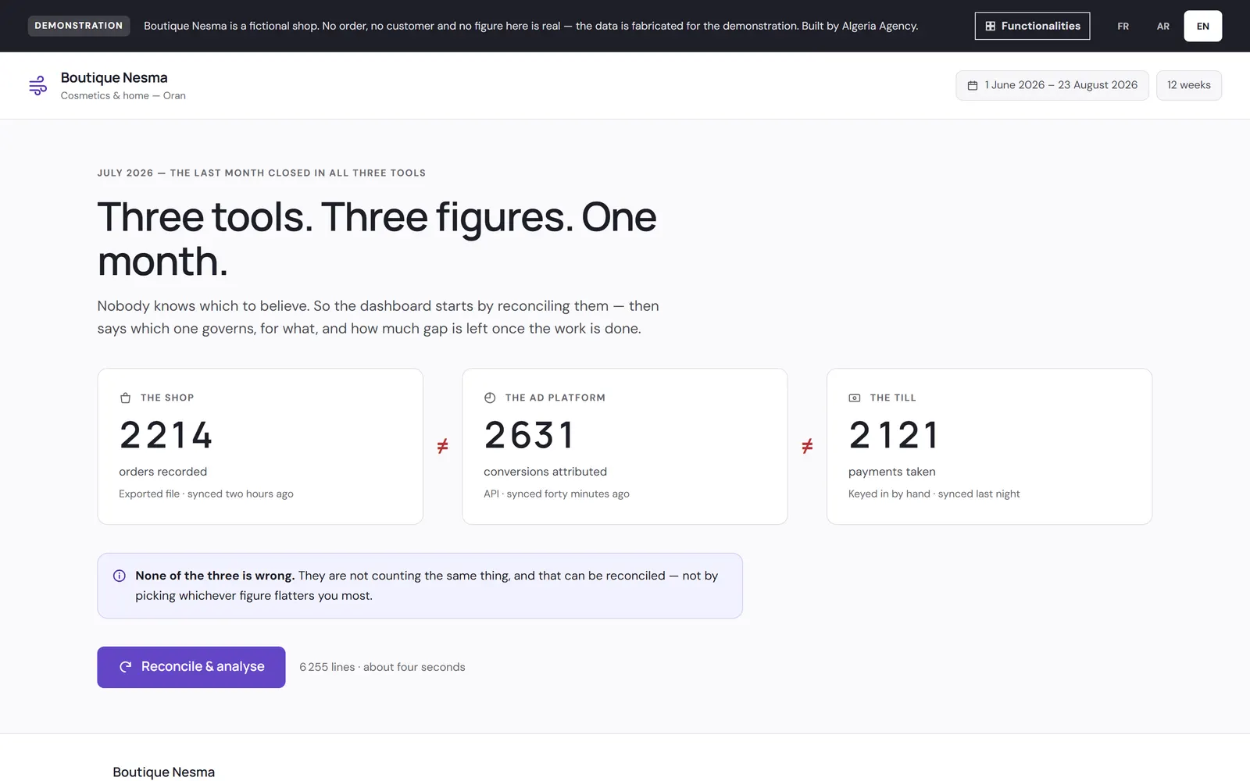Image resolution: width=1250 pixels, height=781 pixels.
Task: Click 'Three tools. Three figures. One month.' heading
Action: [377, 238]
